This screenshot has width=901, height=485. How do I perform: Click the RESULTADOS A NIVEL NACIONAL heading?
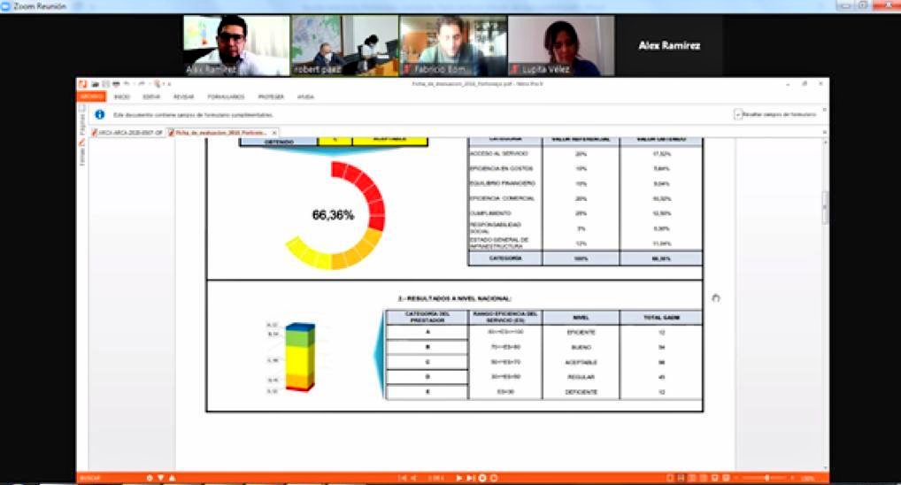coord(454,298)
